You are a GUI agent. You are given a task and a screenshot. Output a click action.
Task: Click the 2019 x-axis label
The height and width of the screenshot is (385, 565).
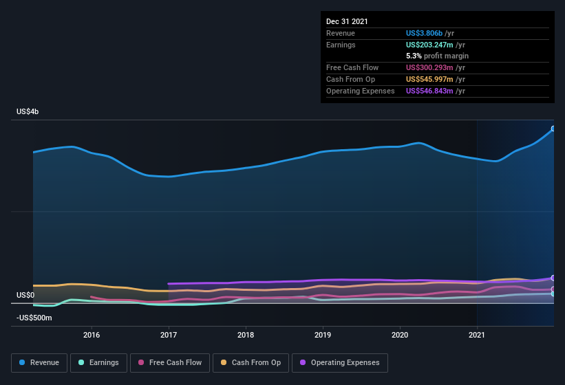pos(323,335)
